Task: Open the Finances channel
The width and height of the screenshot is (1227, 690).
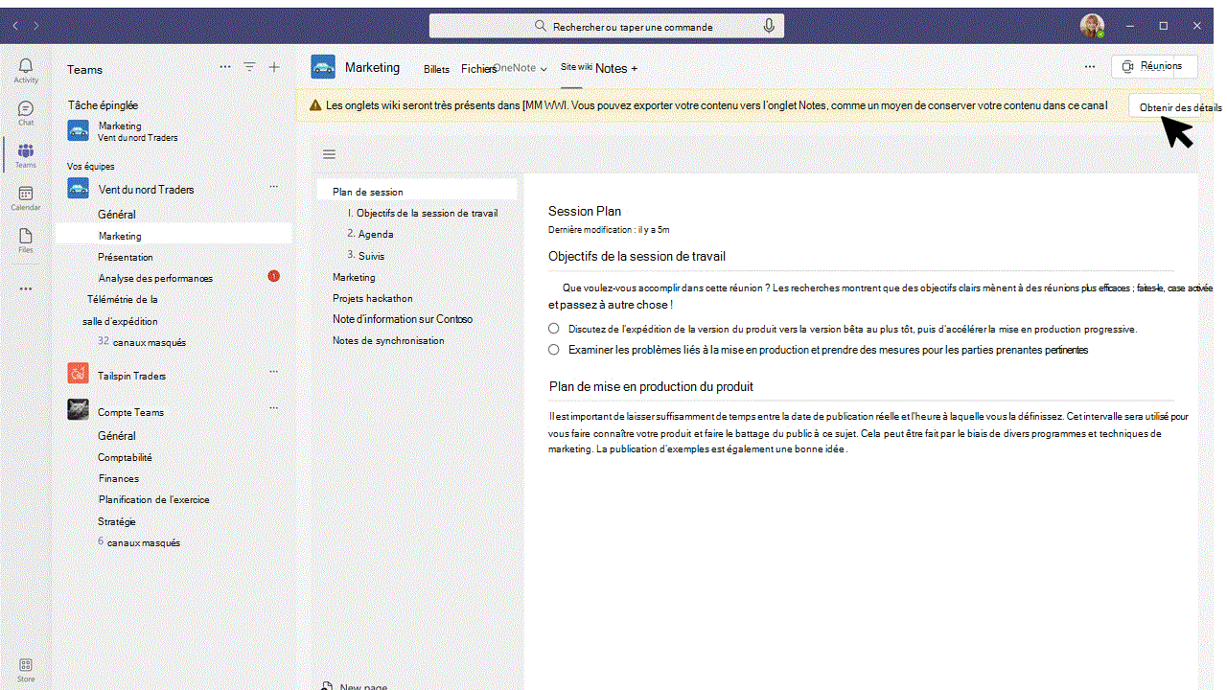Action: 119,478
